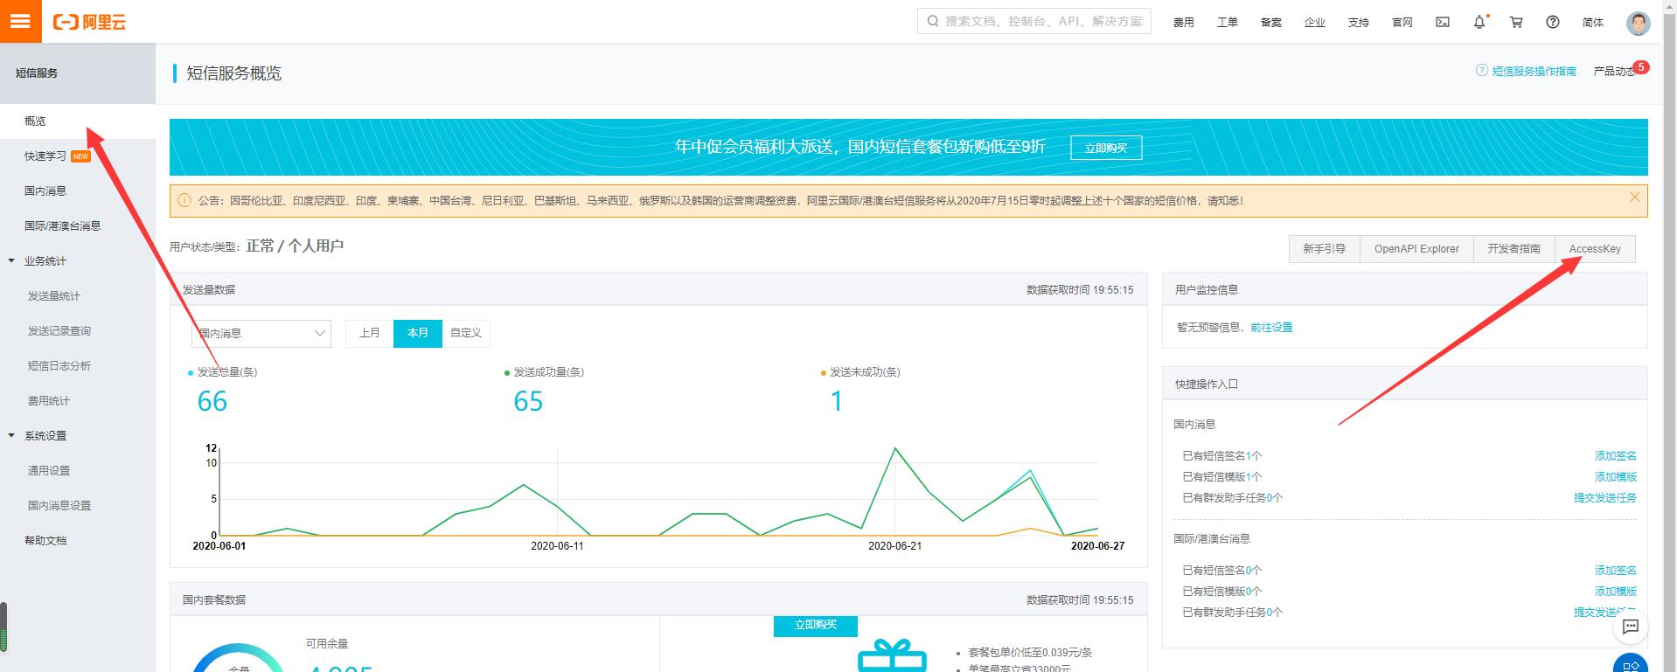
Task: Go to the Aliyun logo homepage
Action: coord(89,22)
